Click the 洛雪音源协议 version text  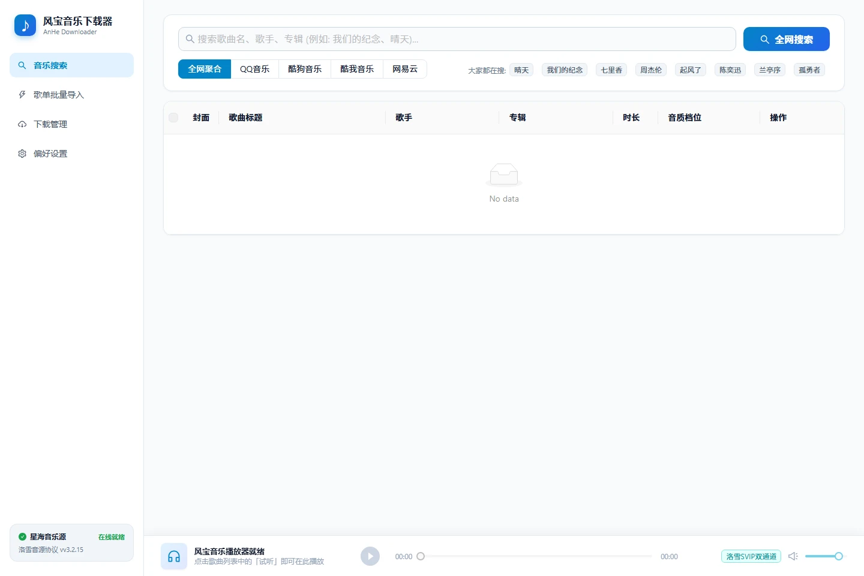point(51,550)
